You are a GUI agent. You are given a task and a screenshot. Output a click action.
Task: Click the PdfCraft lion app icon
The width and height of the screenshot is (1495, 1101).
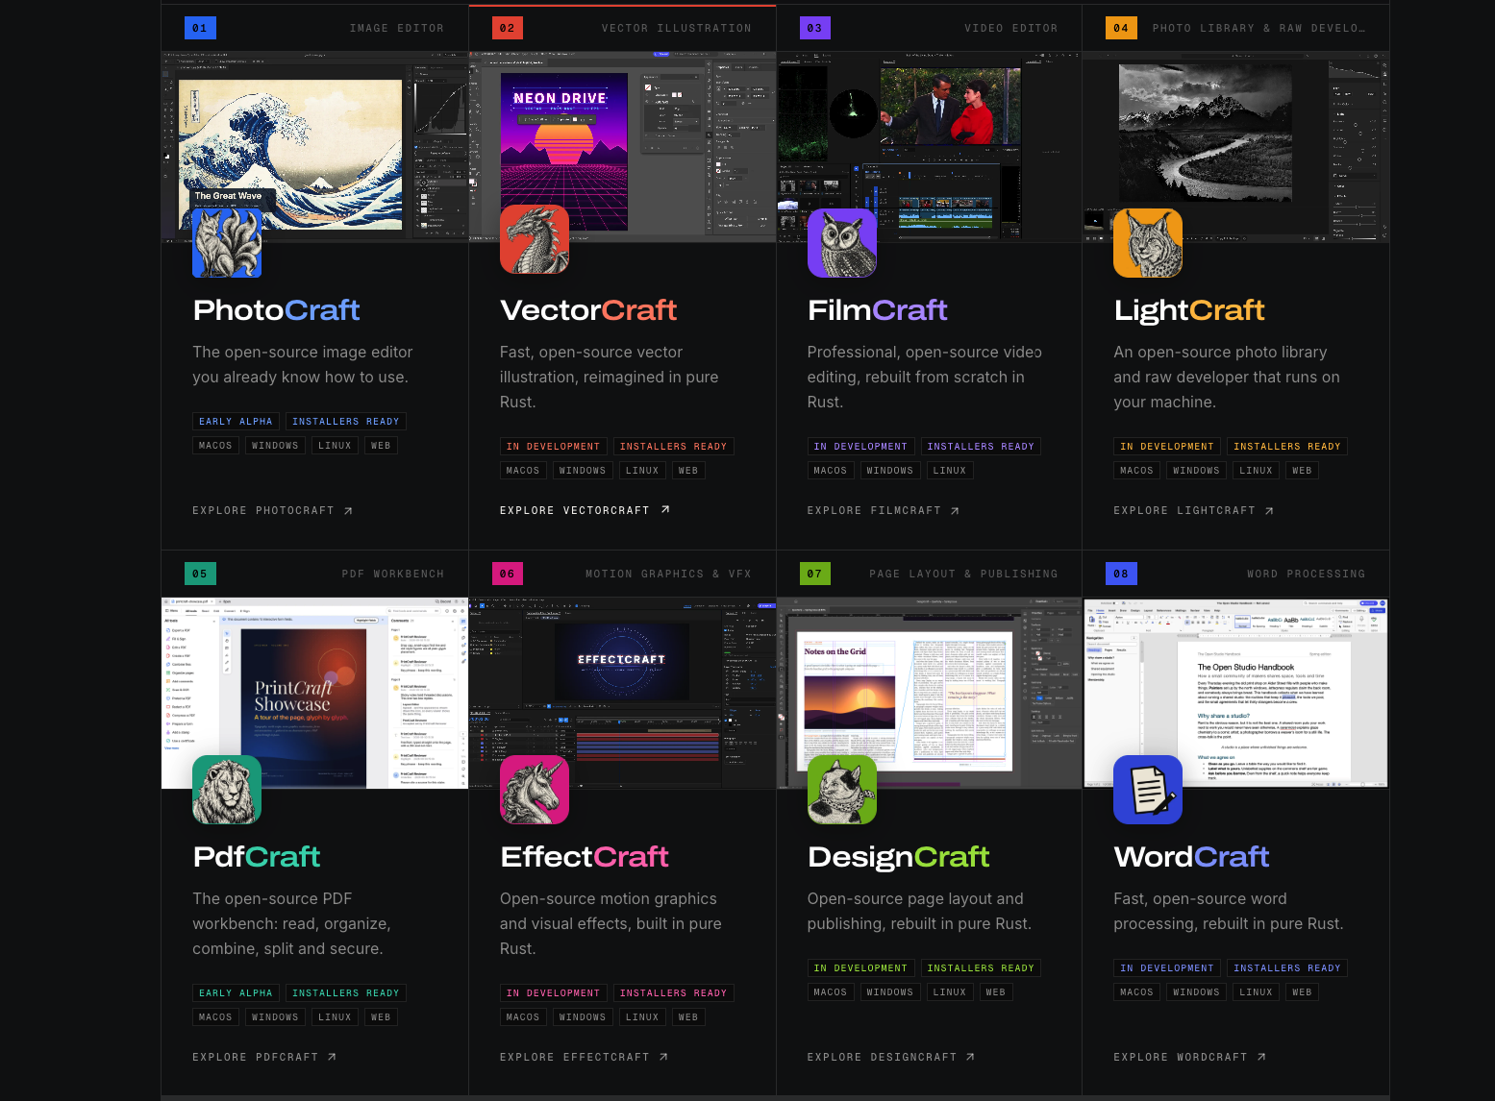227,790
